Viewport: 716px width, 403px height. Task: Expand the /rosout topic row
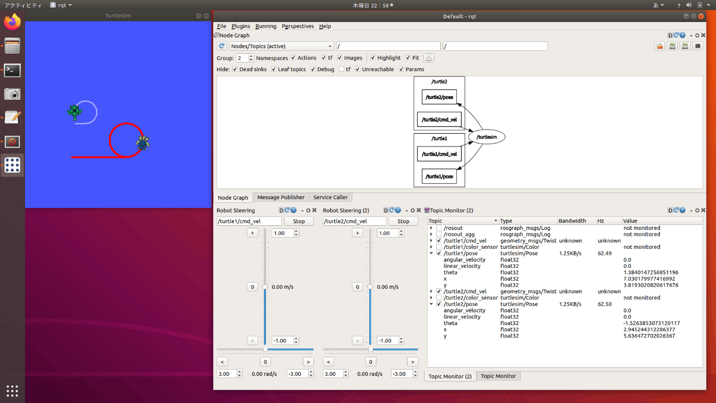click(431, 228)
